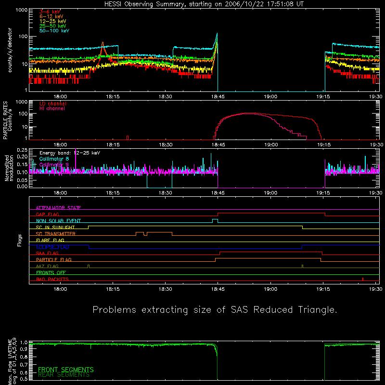Screen dimensions: 385x385
Task: Click the ATTENUATOR_STATE flag label
Action: [x=58, y=208]
